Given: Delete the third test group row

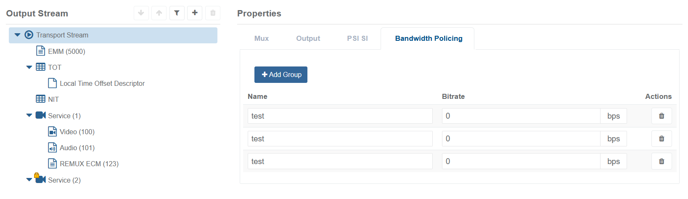Looking at the screenshot, I should click(662, 162).
